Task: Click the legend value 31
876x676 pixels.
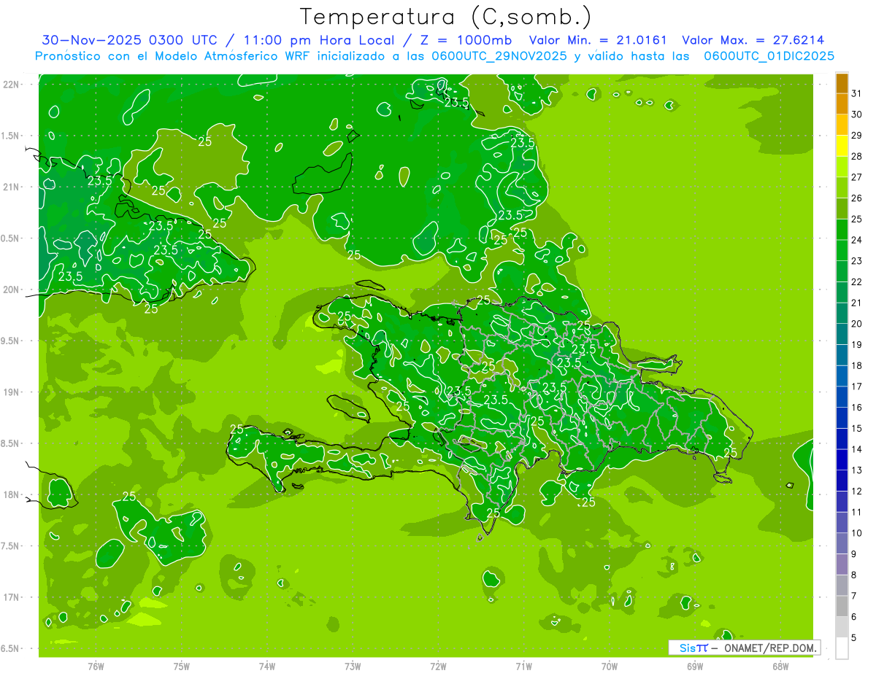Action: click(x=856, y=93)
